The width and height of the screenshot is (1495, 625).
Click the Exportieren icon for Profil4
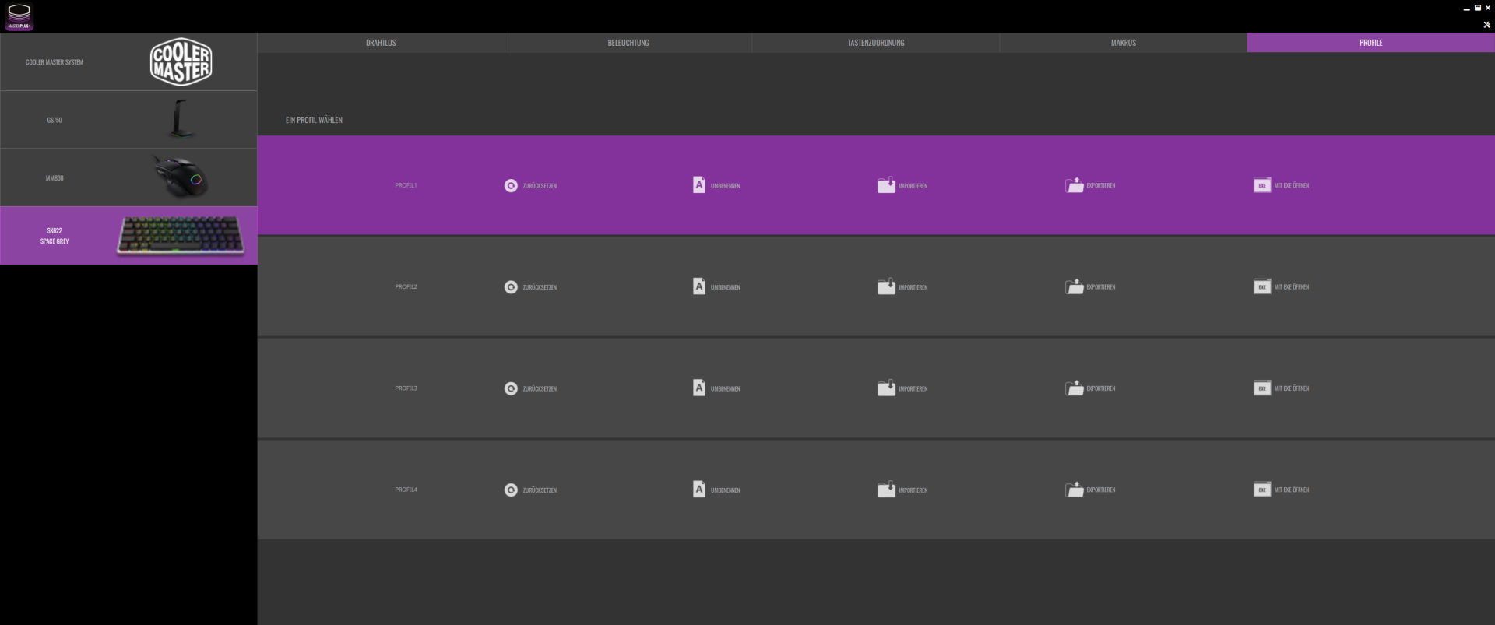click(1075, 489)
